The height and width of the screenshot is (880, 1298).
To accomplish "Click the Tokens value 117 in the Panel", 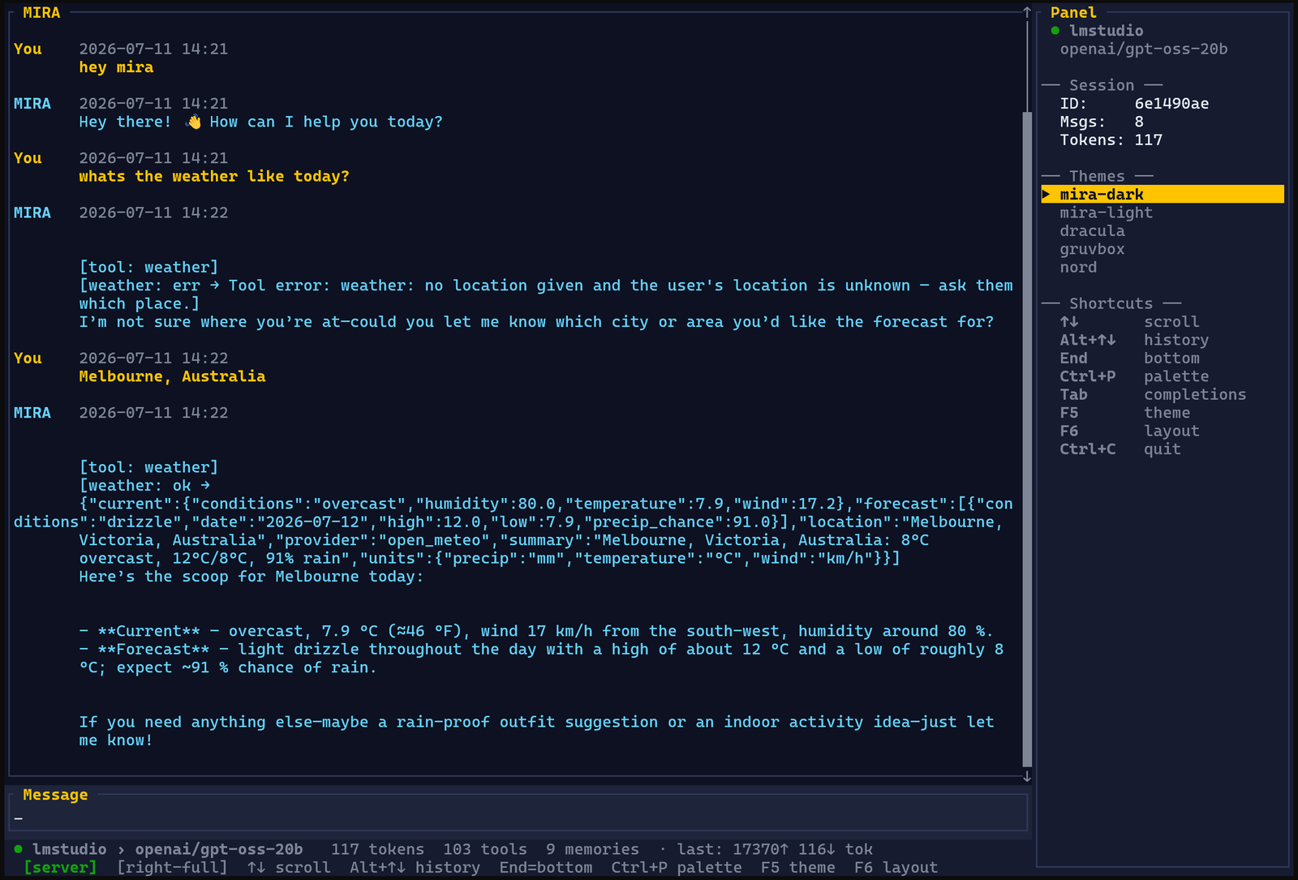I will click(1149, 140).
